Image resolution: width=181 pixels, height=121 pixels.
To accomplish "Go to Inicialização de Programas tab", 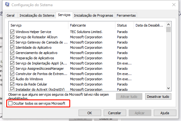I will tap(93, 15).
